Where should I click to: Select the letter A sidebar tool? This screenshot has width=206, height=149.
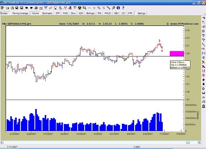pos(203,22)
